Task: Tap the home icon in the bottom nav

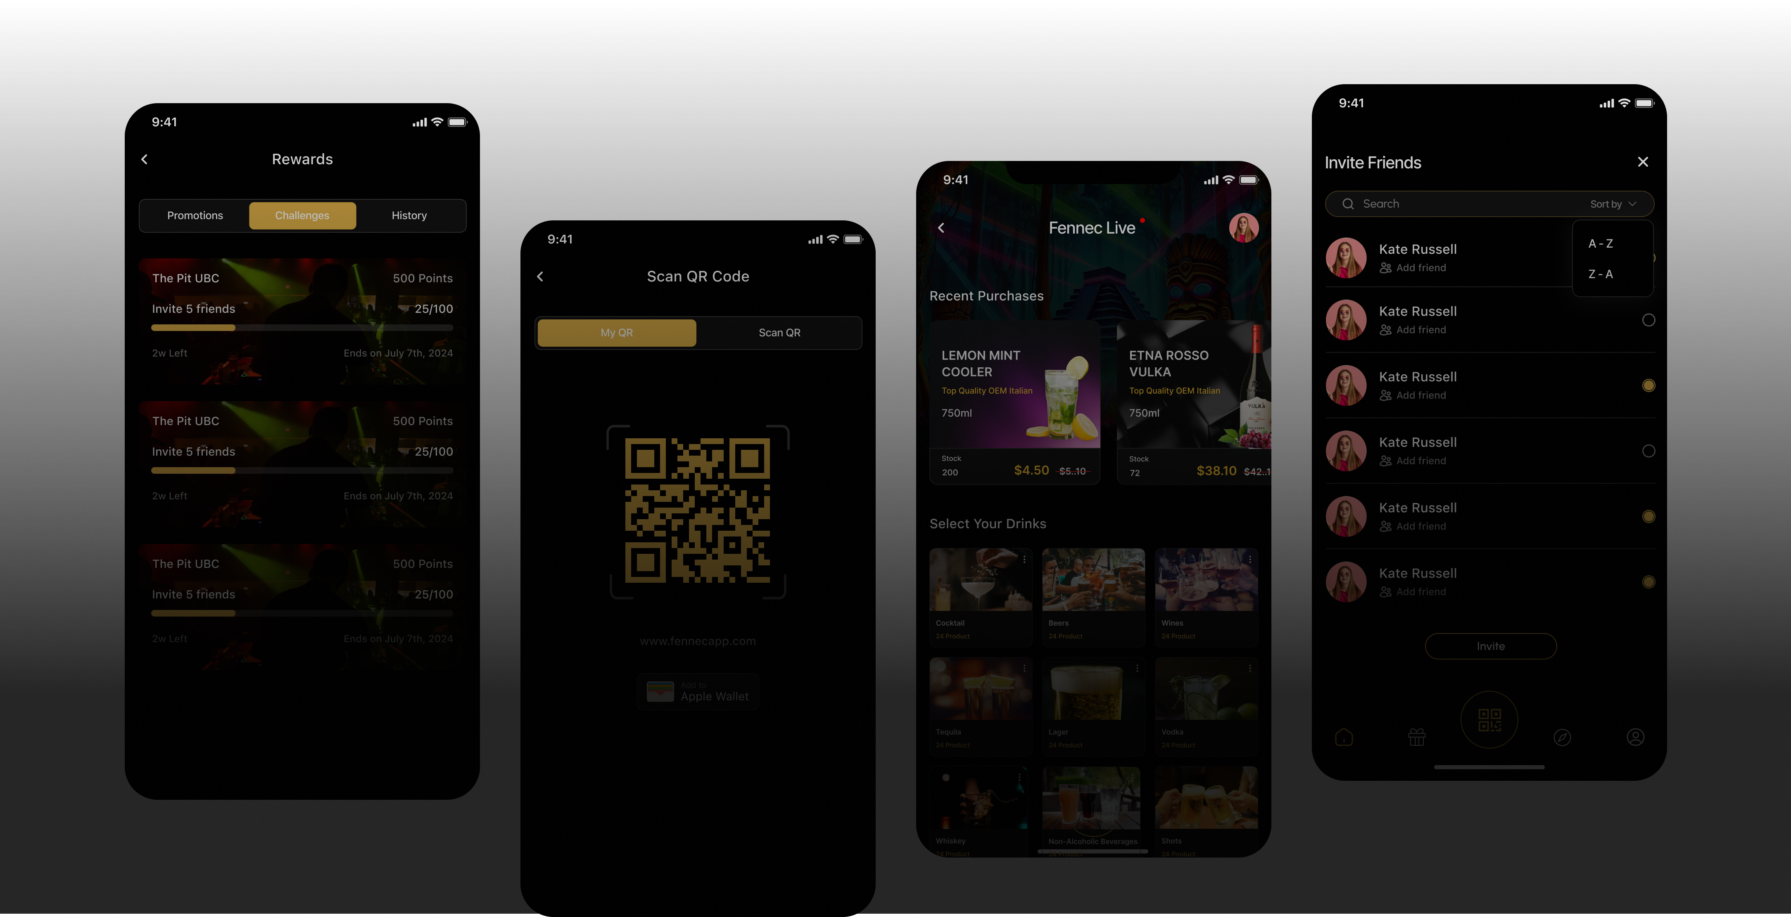Action: [x=1344, y=737]
